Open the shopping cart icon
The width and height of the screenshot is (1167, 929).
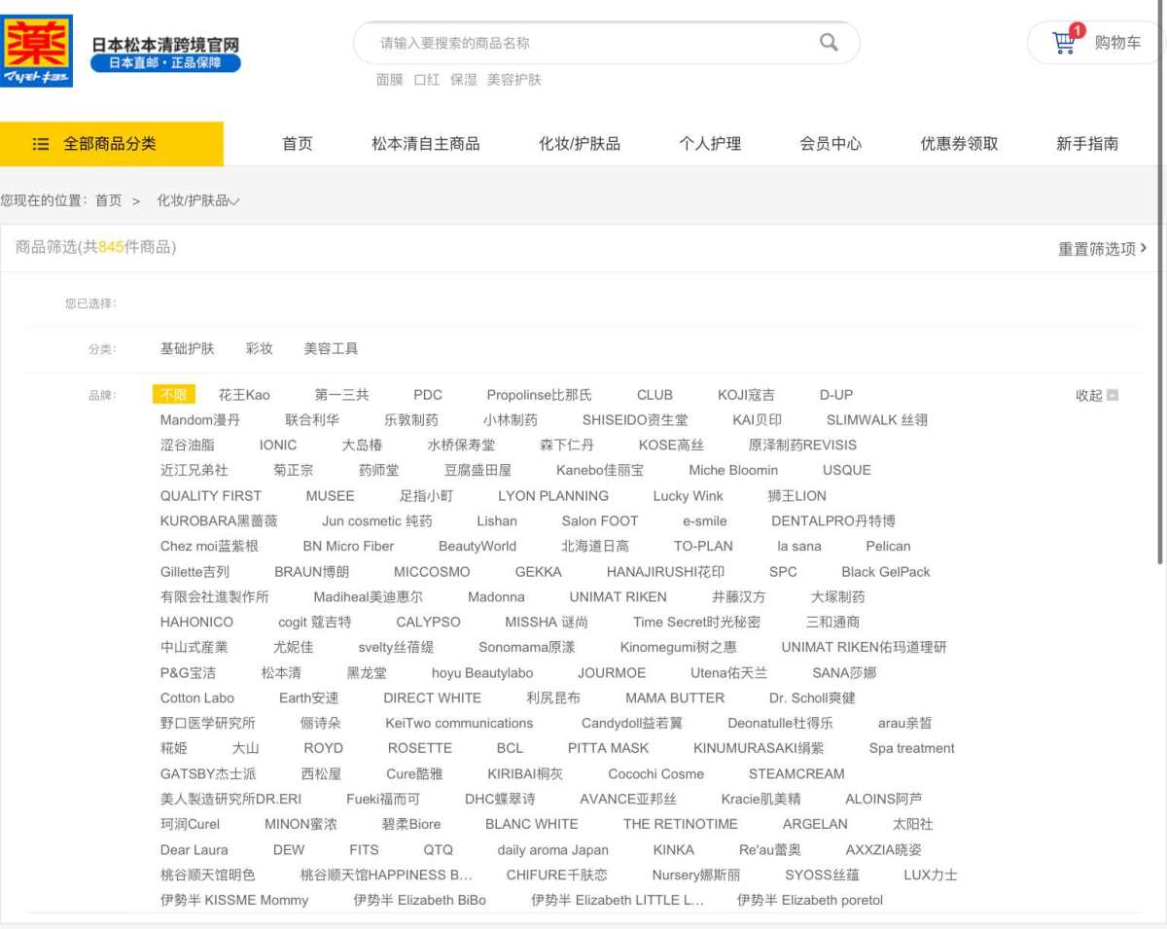click(1064, 43)
